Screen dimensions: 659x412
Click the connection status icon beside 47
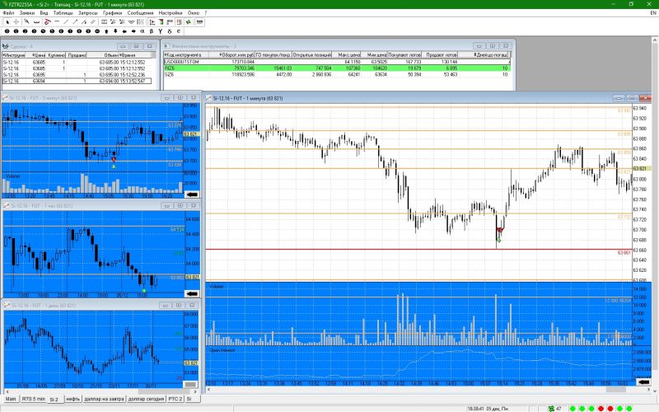[x=551, y=408]
